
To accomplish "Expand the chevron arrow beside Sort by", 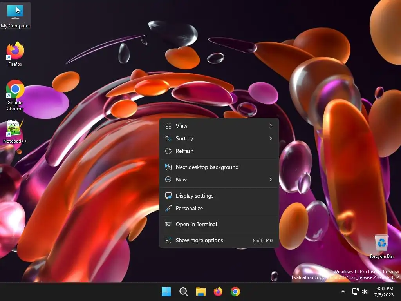I will coord(271,138).
